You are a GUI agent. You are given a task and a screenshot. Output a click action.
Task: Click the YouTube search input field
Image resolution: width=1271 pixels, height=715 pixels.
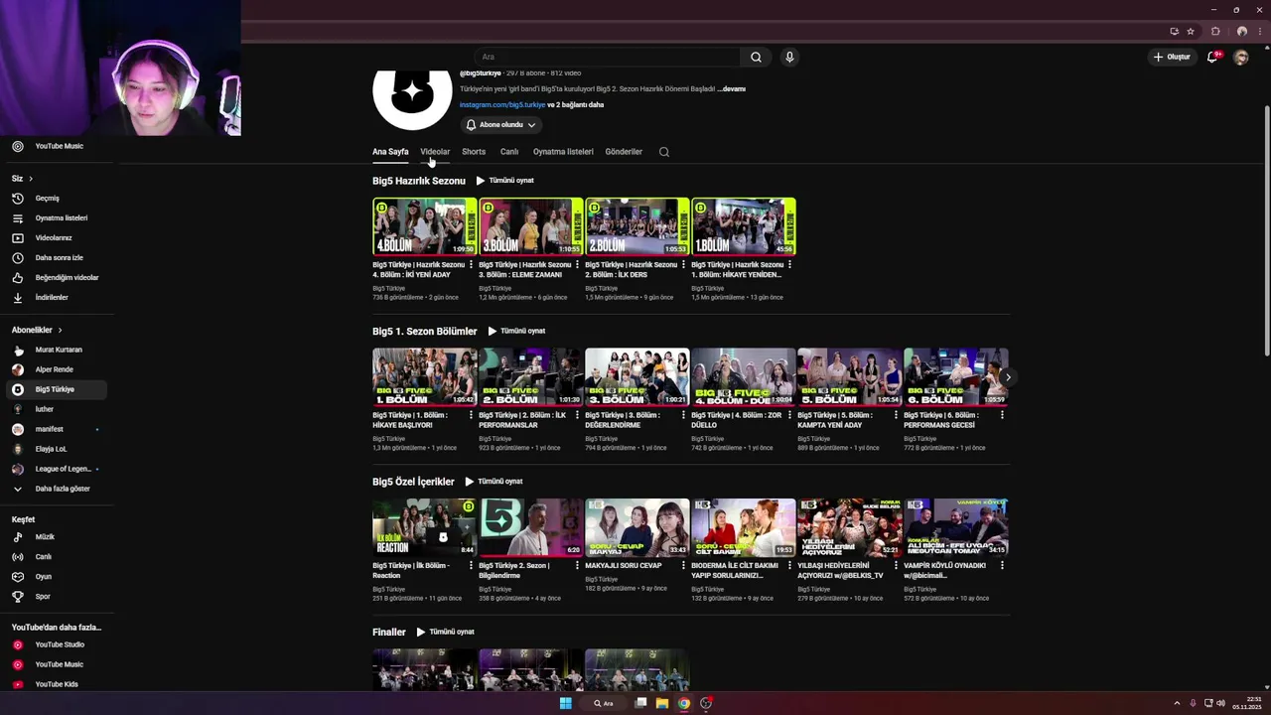[x=608, y=57]
